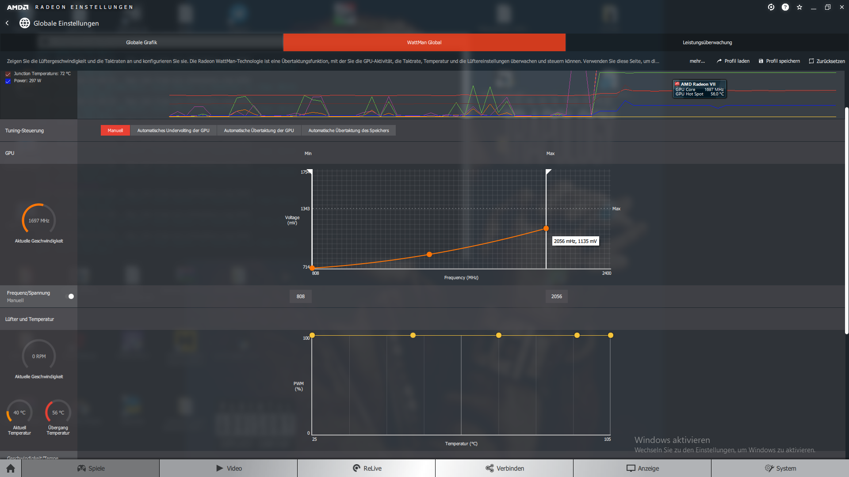The height and width of the screenshot is (477, 849).
Task: Click the favorites star icon
Action: [x=799, y=7]
